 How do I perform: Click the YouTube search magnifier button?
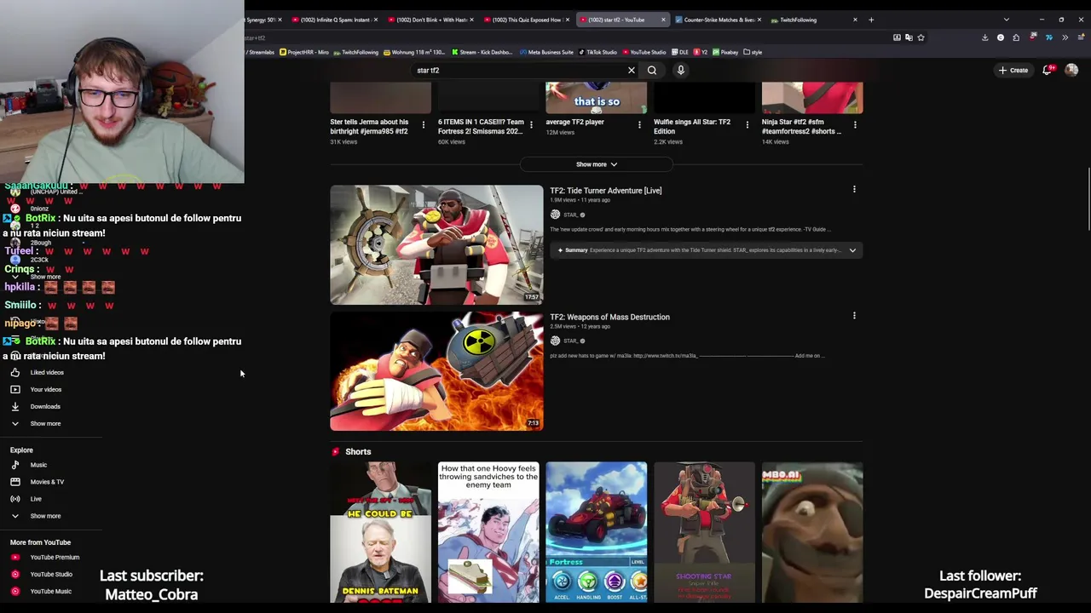(652, 70)
